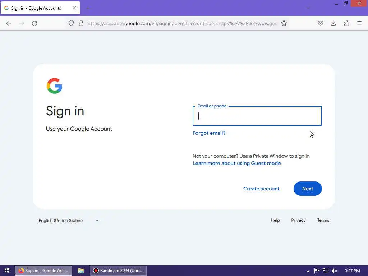368x276 pixels.
Task: Reload the page with the refresh icon
Action: click(34, 23)
